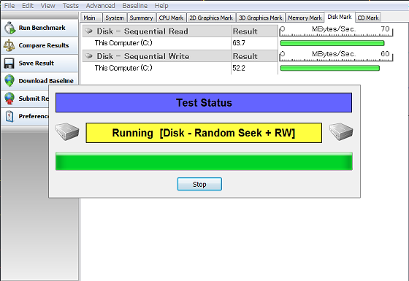Click the Sequential Read green result bar
This screenshot has height=281, width=409.
click(332, 43)
